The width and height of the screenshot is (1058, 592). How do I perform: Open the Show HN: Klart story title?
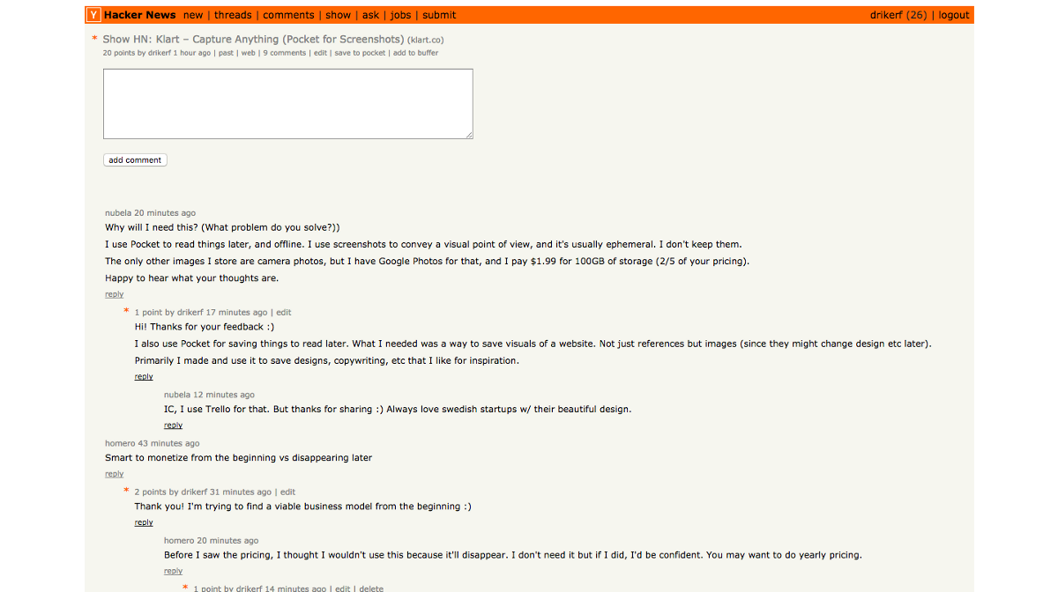(x=253, y=40)
